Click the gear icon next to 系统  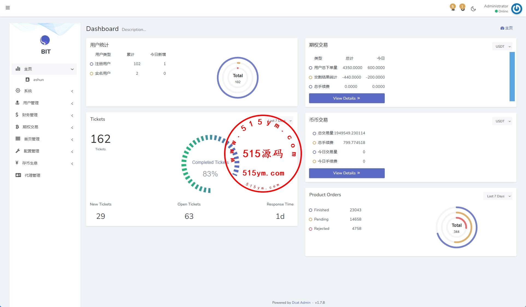pos(18,91)
